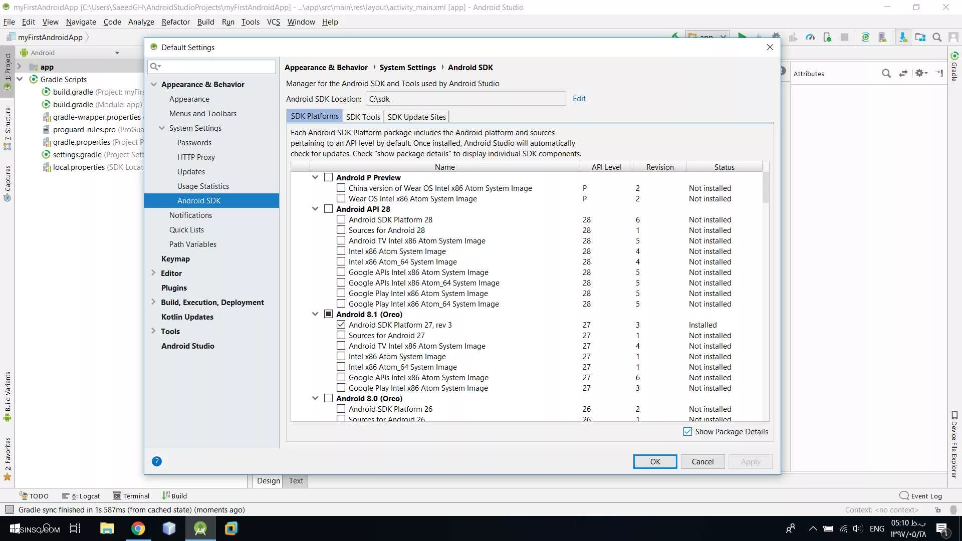This screenshot has width=962, height=541.
Task: Switch to the SDK Tools tab
Action: 363,117
